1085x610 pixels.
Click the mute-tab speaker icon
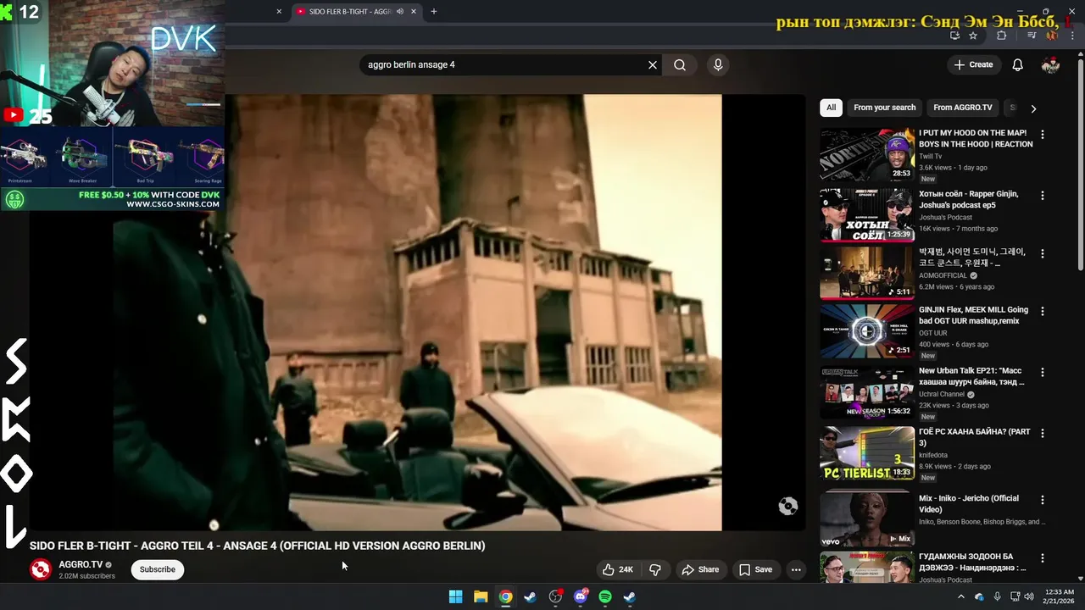point(400,12)
